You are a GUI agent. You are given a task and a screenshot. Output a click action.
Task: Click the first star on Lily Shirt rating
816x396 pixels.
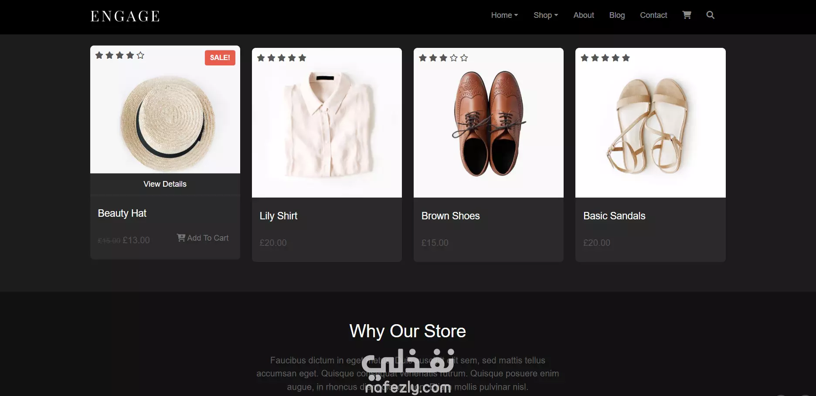[261, 58]
